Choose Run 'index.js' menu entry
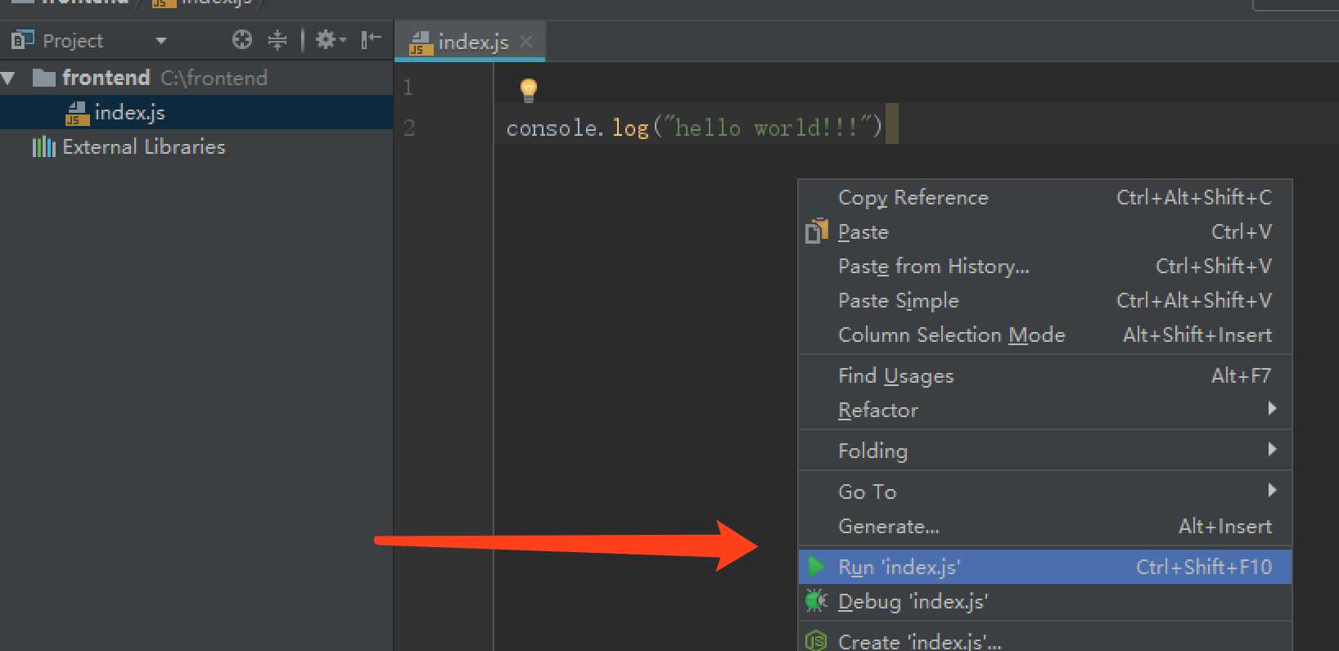This screenshot has width=1339, height=651. pyautogui.click(x=1045, y=567)
